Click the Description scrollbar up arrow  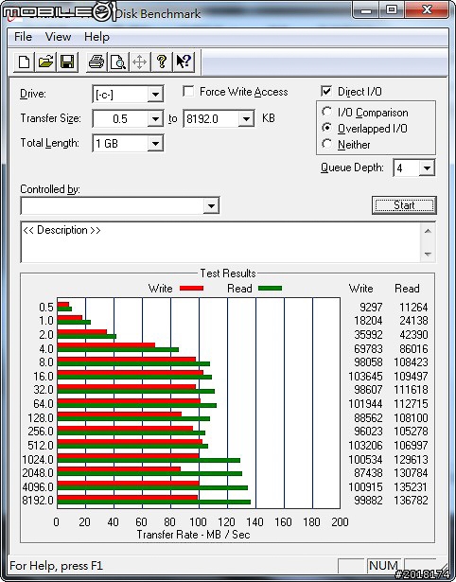pos(428,231)
